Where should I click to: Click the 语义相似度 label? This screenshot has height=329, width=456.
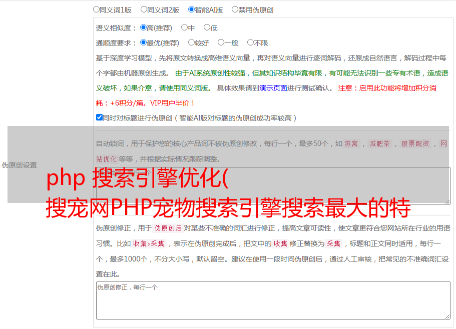tap(116, 28)
